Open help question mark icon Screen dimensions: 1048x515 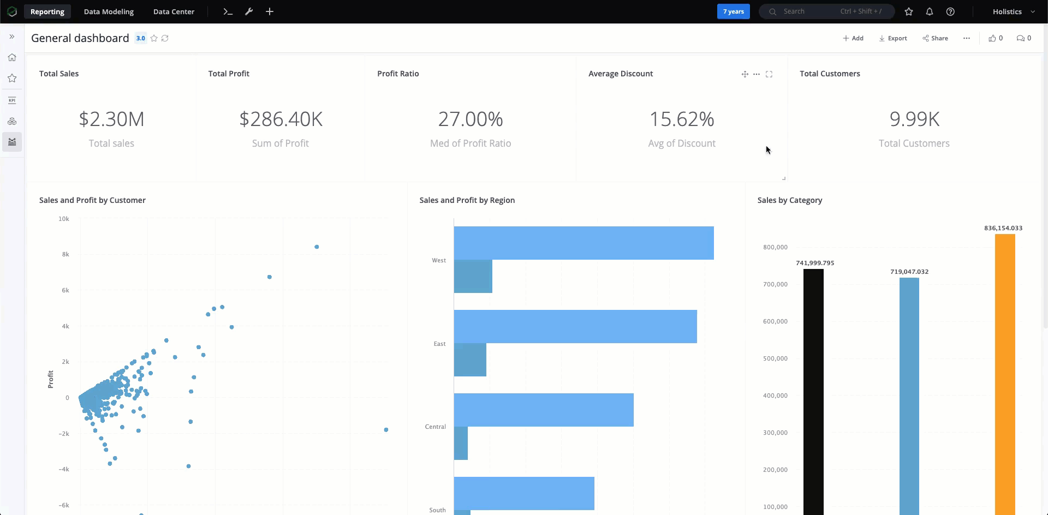point(950,11)
